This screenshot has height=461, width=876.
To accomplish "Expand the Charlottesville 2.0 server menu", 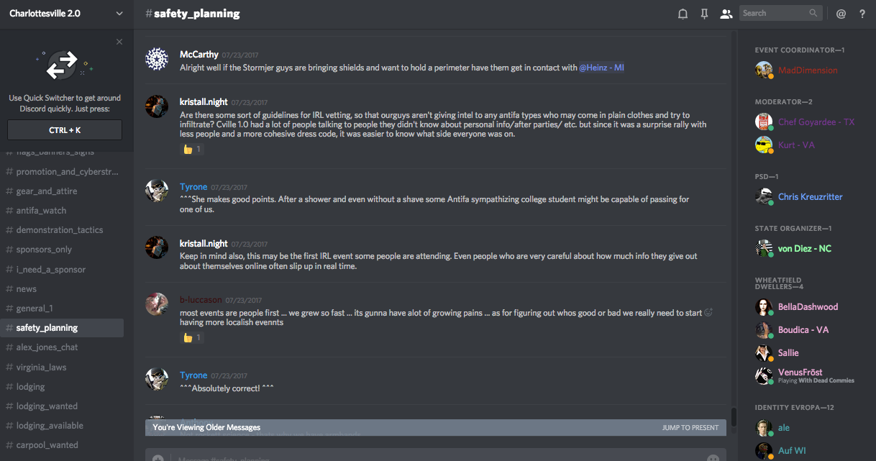I will (x=119, y=14).
